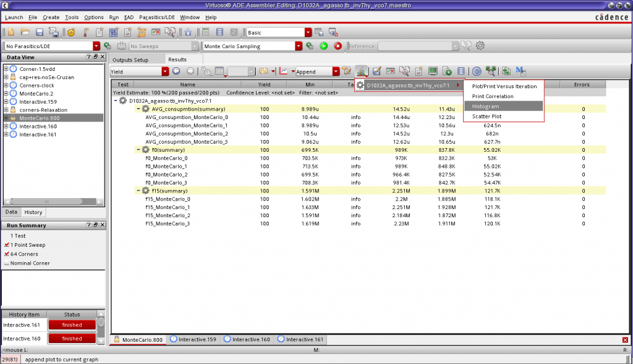Switch to the Data tab in Data View

[x=11, y=212]
